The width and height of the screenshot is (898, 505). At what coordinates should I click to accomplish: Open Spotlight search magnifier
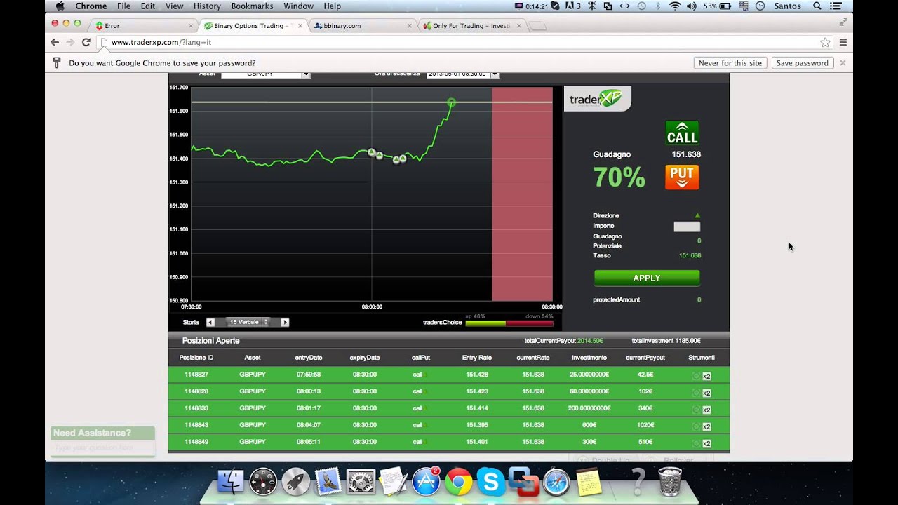pyautogui.click(x=817, y=6)
